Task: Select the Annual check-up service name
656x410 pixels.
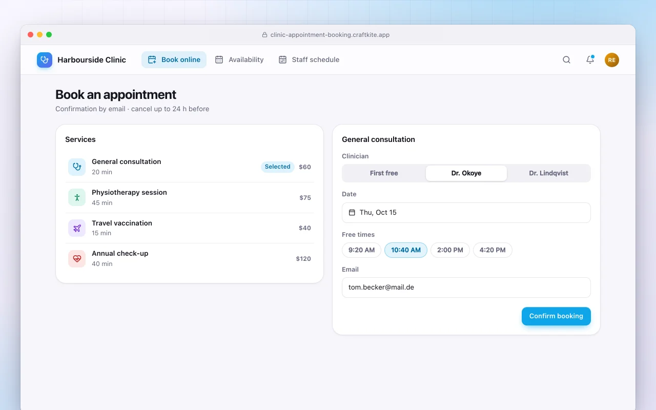Action: pos(120,254)
